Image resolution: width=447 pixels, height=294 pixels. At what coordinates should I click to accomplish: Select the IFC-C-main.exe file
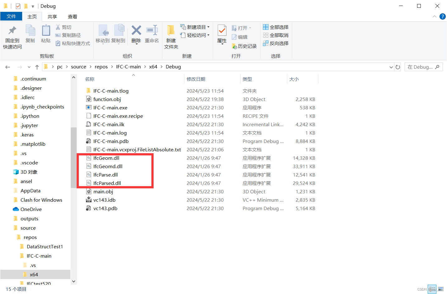pos(110,108)
